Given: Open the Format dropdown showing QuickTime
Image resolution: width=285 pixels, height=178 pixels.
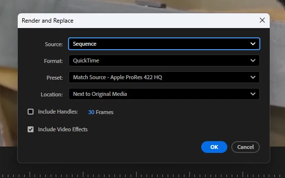Looking at the screenshot, I should pyautogui.click(x=164, y=60).
